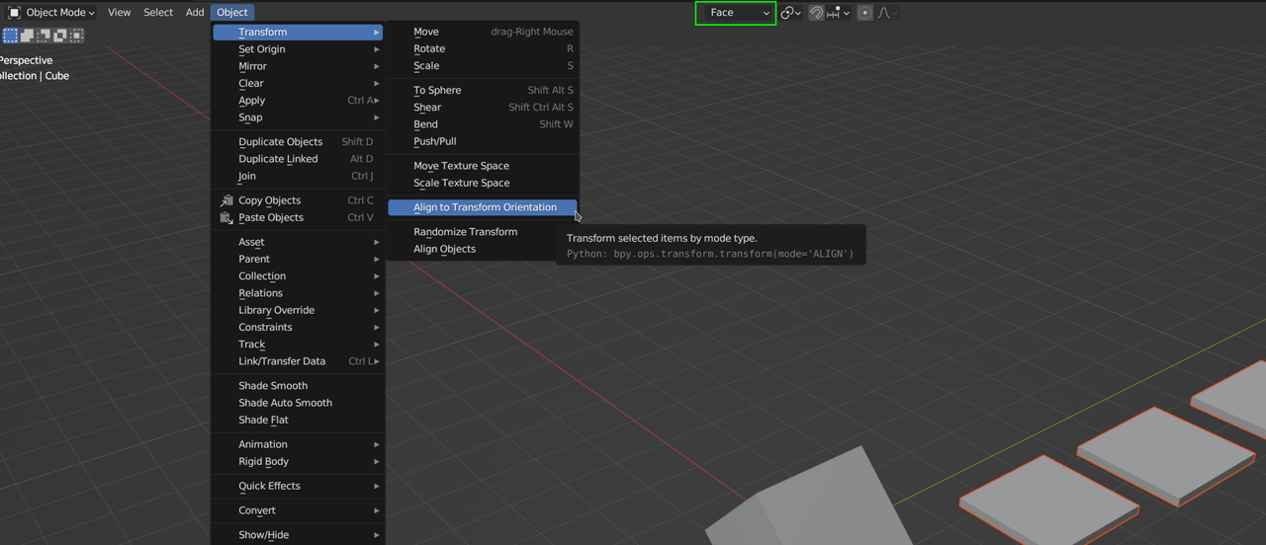Open the Add menu in header
This screenshot has width=1266, height=545.
click(x=195, y=13)
